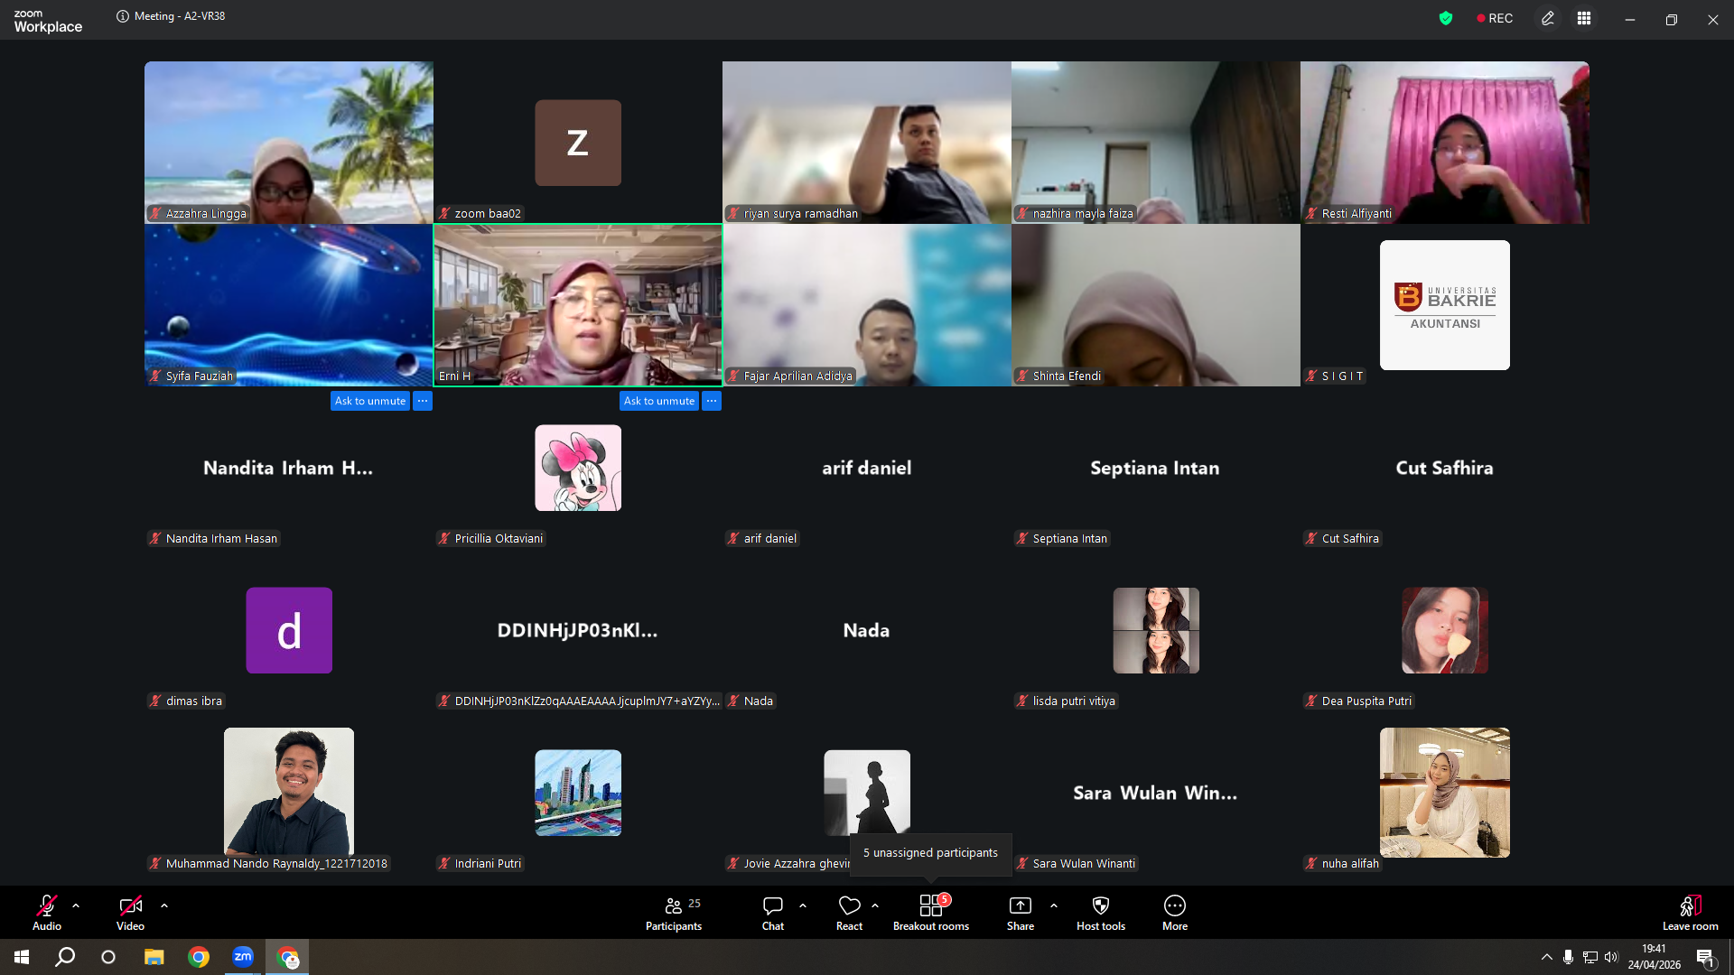Viewport: 1734px width, 975px height.
Task: Click dimas ibra purple d avatar
Action: [289, 630]
